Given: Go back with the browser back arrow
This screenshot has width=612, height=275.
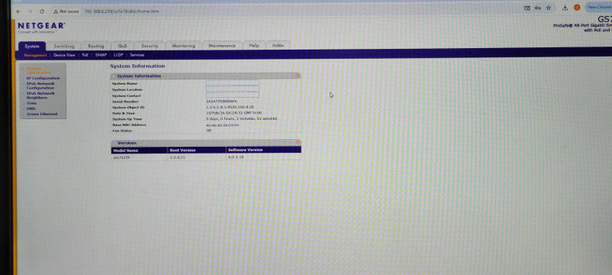Looking at the screenshot, I should click(x=18, y=11).
